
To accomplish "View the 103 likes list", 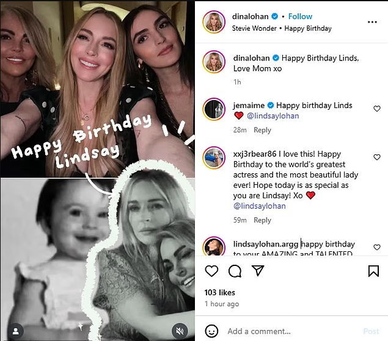I will click(x=219, y=293).
